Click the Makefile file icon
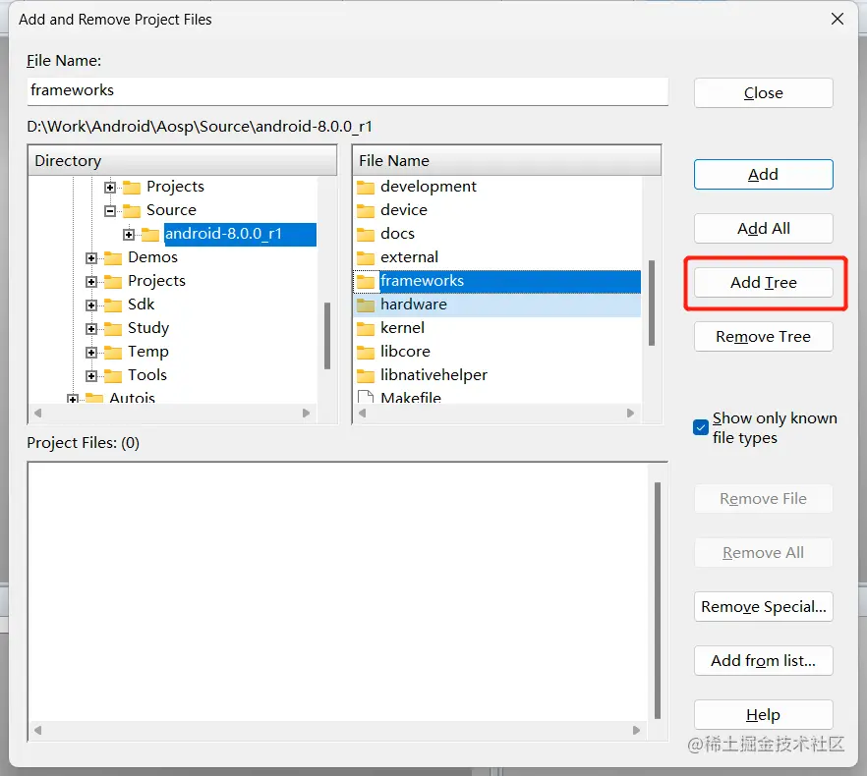Viewport: 867px width, 776px height. [x=366, y=397]
